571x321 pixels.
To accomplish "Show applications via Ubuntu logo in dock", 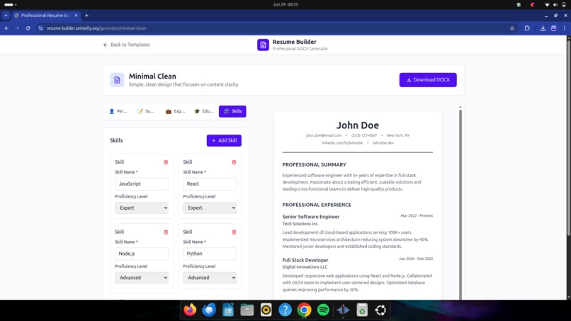I will coord(380,310).
